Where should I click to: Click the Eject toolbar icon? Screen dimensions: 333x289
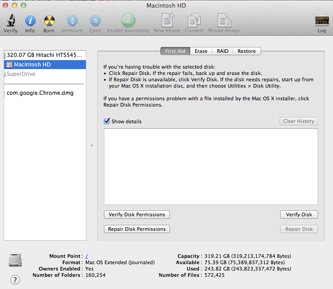point(95,21)
